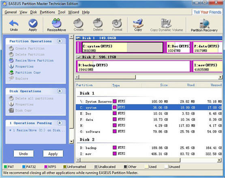Click the Disk 1 header drive icon
Image resolution: width=225 pixels, height=178 pixels.
(78, 38)
